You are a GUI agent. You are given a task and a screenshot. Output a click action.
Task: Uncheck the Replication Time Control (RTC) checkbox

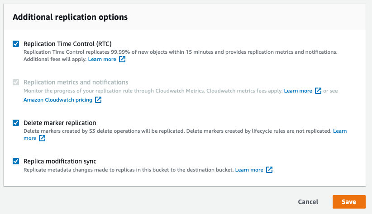point(16,44)
